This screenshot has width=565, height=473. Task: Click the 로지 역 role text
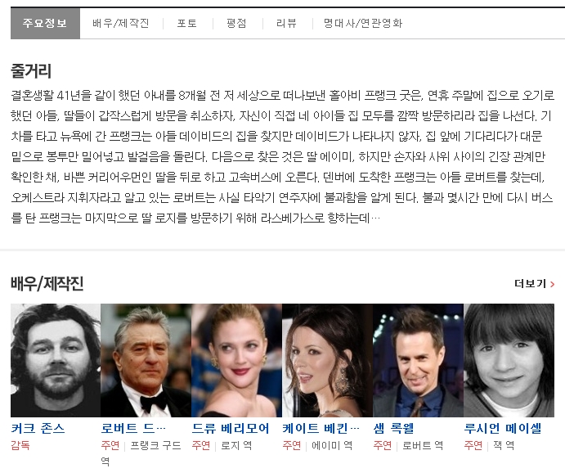236,446
